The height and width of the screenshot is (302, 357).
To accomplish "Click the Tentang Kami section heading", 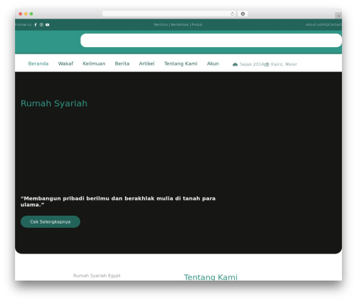I will 211,277.
